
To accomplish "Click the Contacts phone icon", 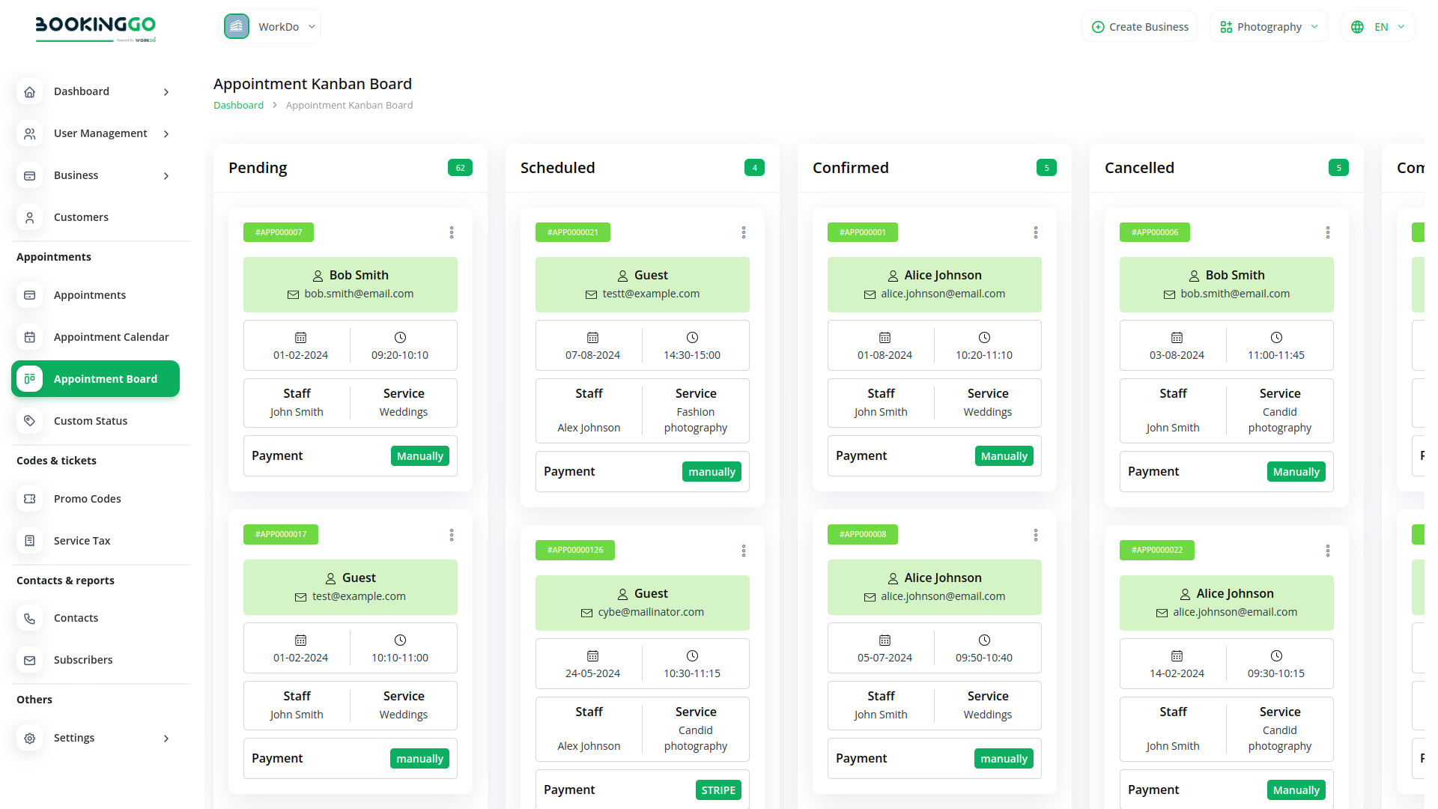I will click(30, 618).
